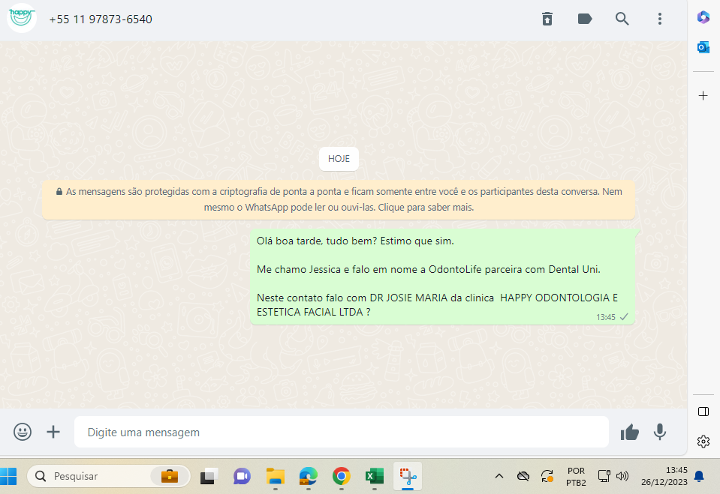Open the attach plus menu
The height and width of the screenshot is (494, 720).
coord(53,432)
